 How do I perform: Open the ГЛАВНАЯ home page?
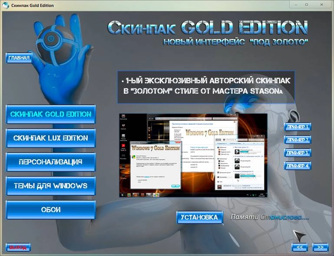[19, 58]
